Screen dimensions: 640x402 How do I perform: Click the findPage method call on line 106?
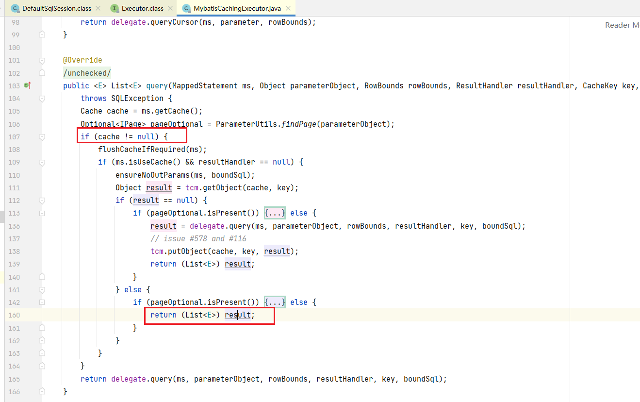coord(297,124)
